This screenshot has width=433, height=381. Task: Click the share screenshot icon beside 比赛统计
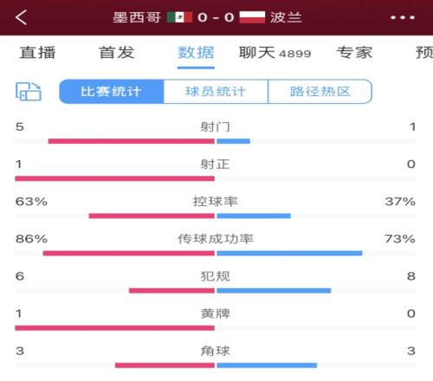pyautogui.click(x=29, y=92)
